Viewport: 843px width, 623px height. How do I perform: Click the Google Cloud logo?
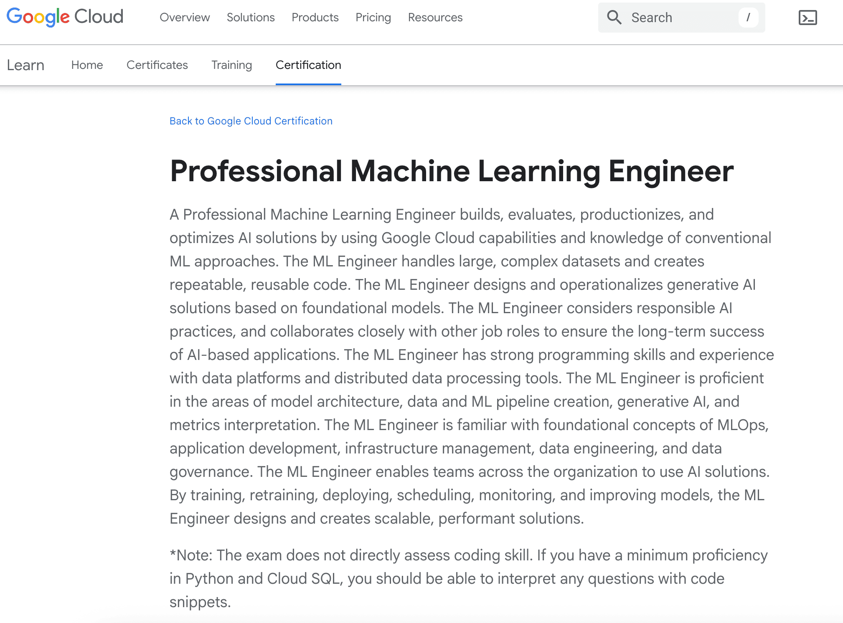click(65, 17)
